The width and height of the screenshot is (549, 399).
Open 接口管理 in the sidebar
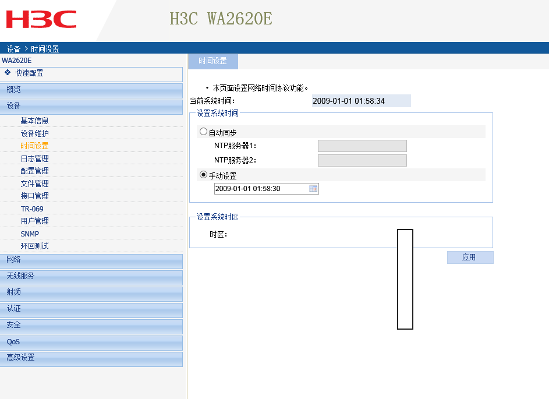point(34,196)
